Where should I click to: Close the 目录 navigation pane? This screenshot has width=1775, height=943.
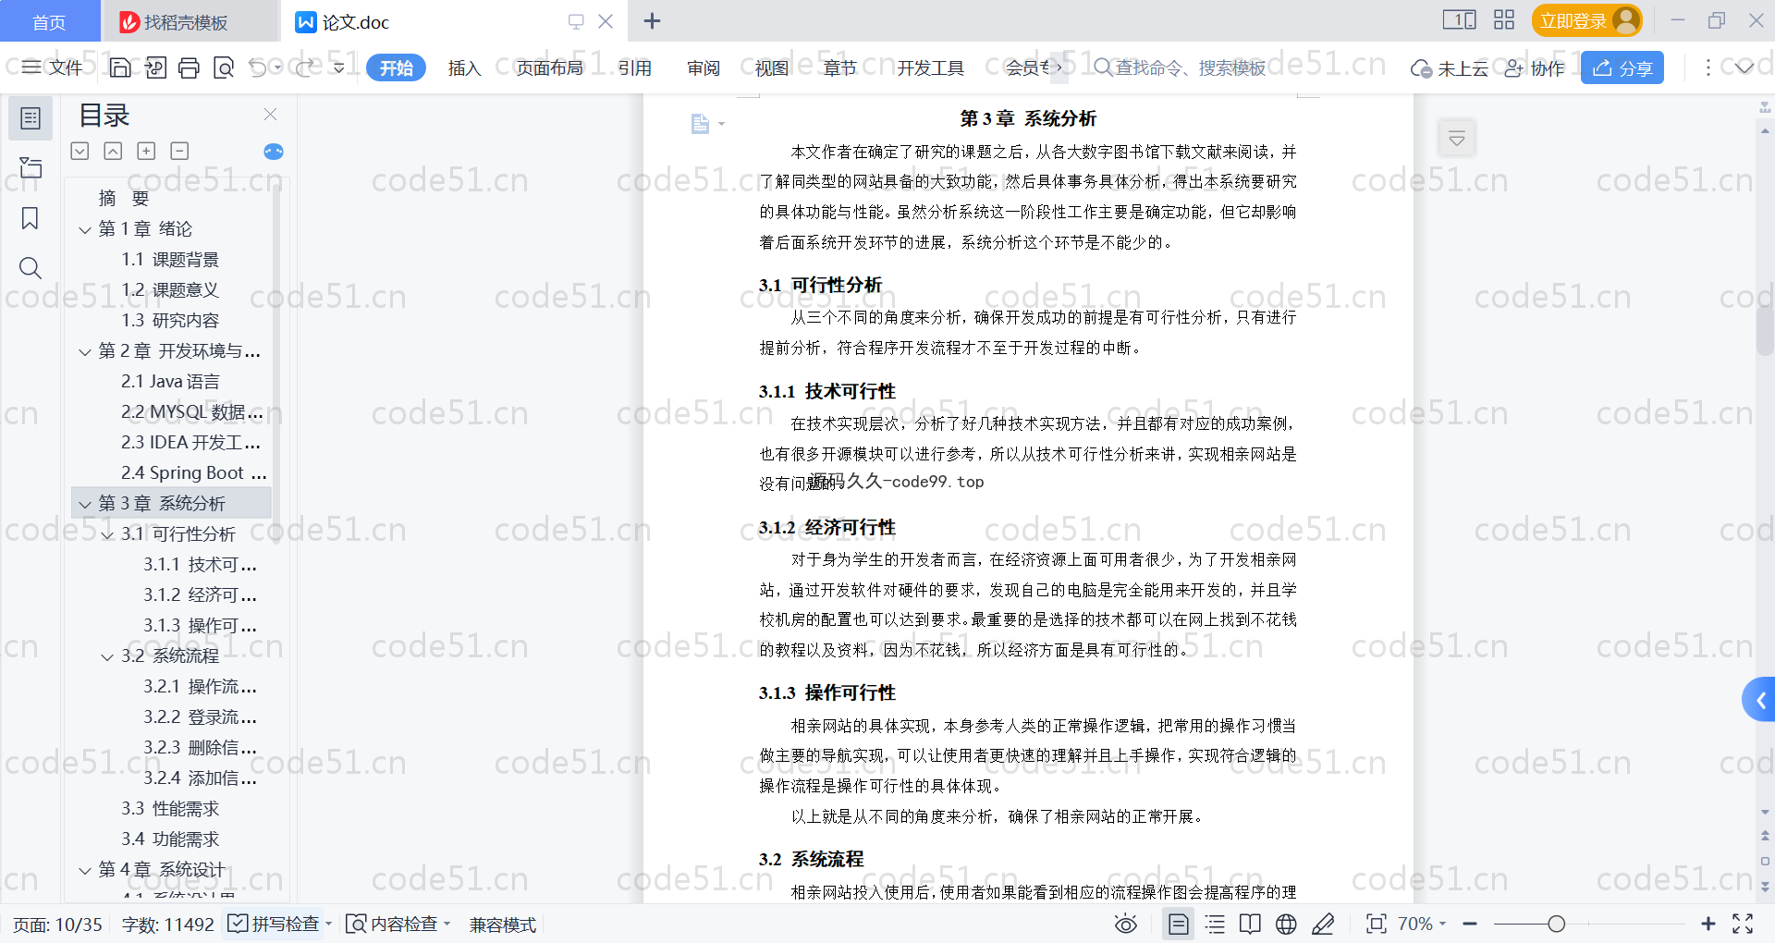pyautogui.click(x=270, y=115)
